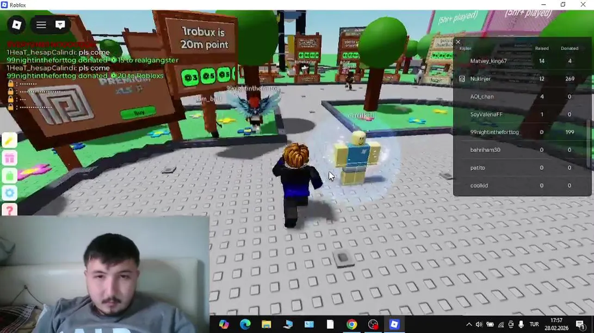Select coolkid in the leaderboard list
The image size is (594, 333).
coord(479,185)
